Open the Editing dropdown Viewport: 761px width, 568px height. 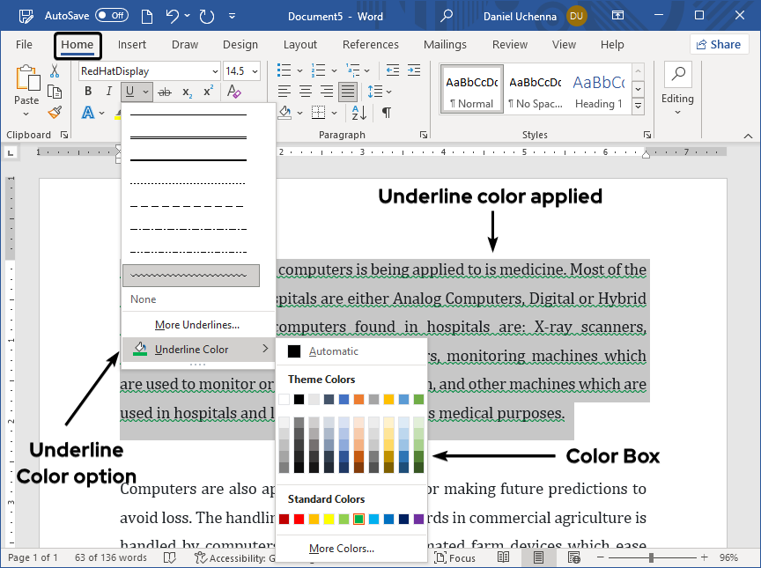[x=677, y=85]
